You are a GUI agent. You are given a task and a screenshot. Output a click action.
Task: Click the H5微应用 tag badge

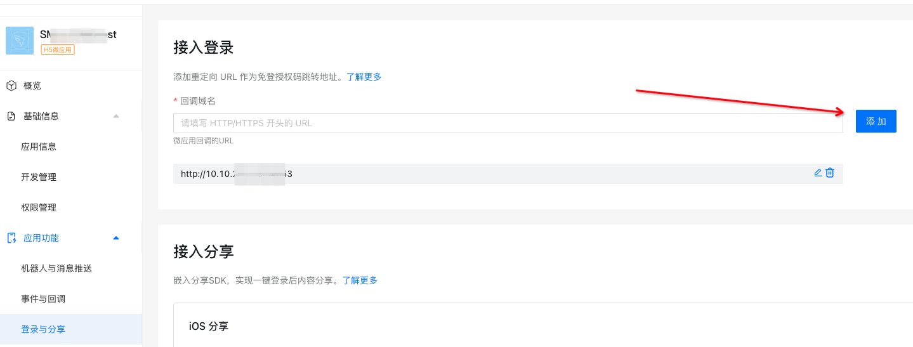click(x=58, y=49)
